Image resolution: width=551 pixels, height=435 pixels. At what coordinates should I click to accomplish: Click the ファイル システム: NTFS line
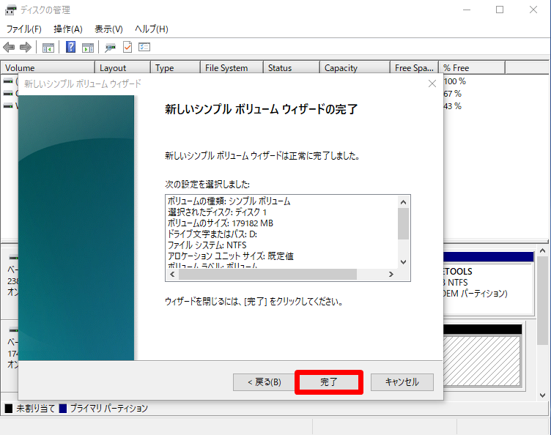pyautogui.click(x=207, y=245)
